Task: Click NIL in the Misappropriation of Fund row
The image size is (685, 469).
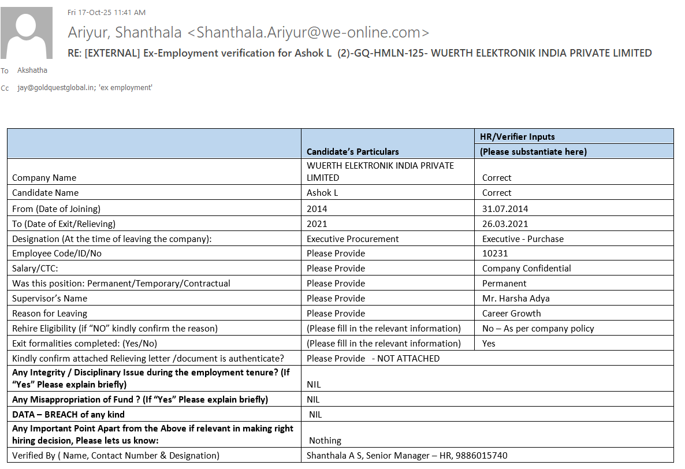Action: coord(313,400)
